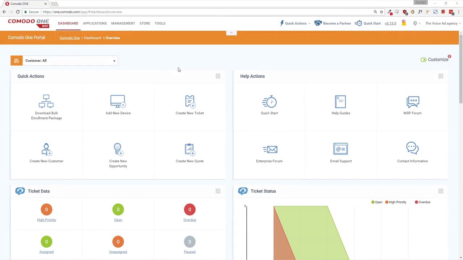Expand the shield help dropdown
Viewport: 463px width, 260px height.
pos(417,23)
